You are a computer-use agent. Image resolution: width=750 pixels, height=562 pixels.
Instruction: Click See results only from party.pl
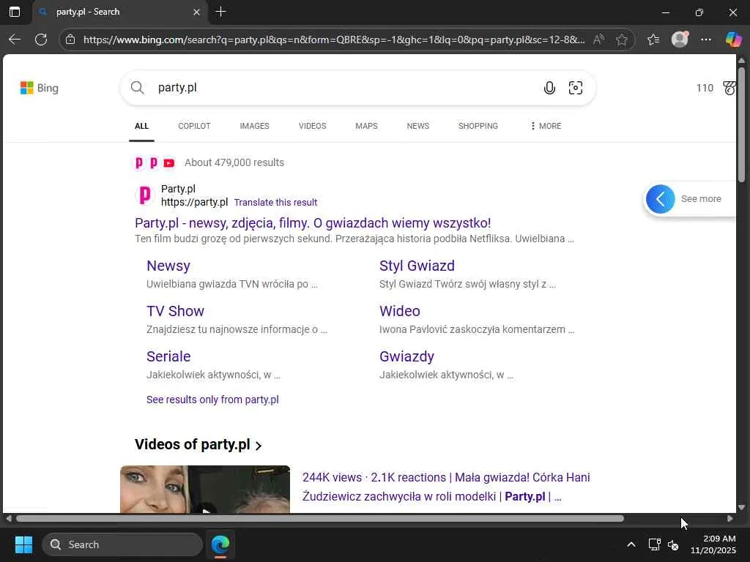(x=212, y=400)
